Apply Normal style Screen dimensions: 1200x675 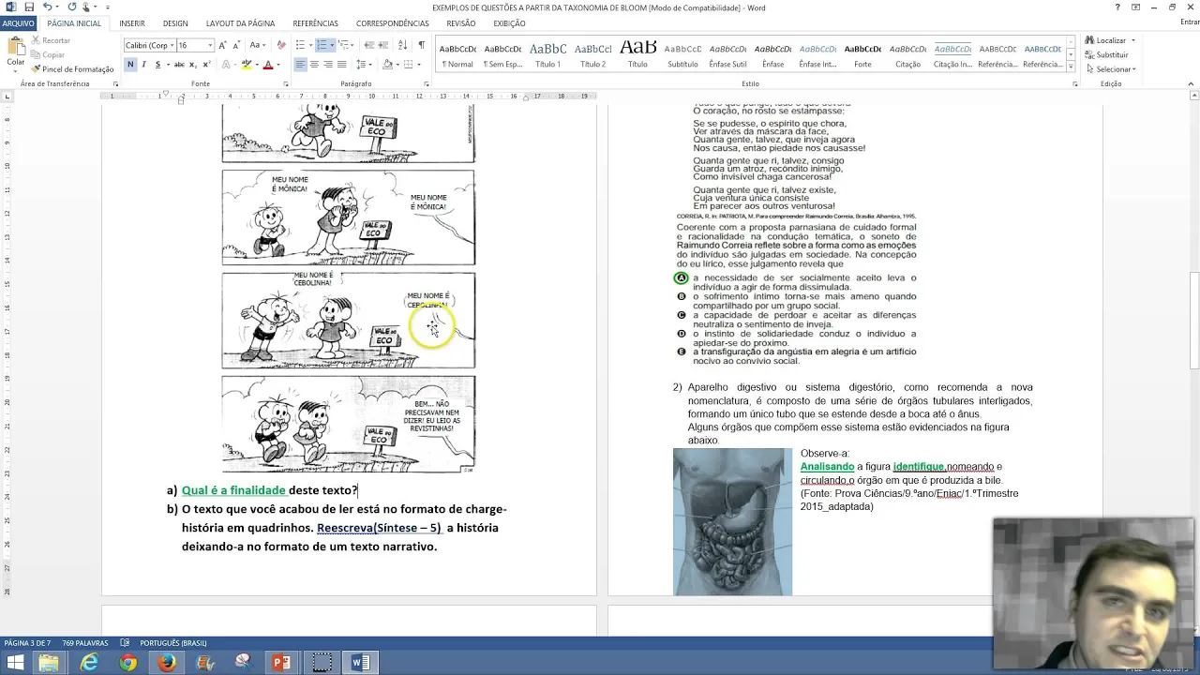click(x=457, y=54)
